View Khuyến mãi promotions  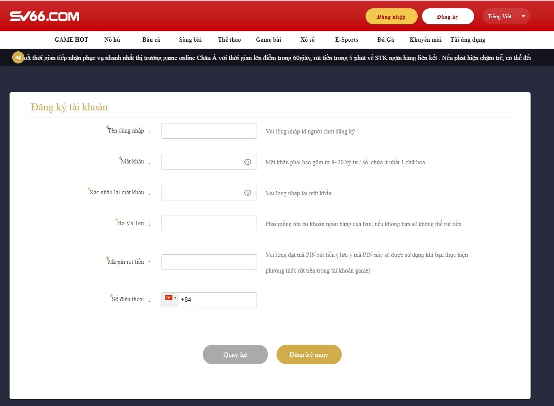(425, 40)
